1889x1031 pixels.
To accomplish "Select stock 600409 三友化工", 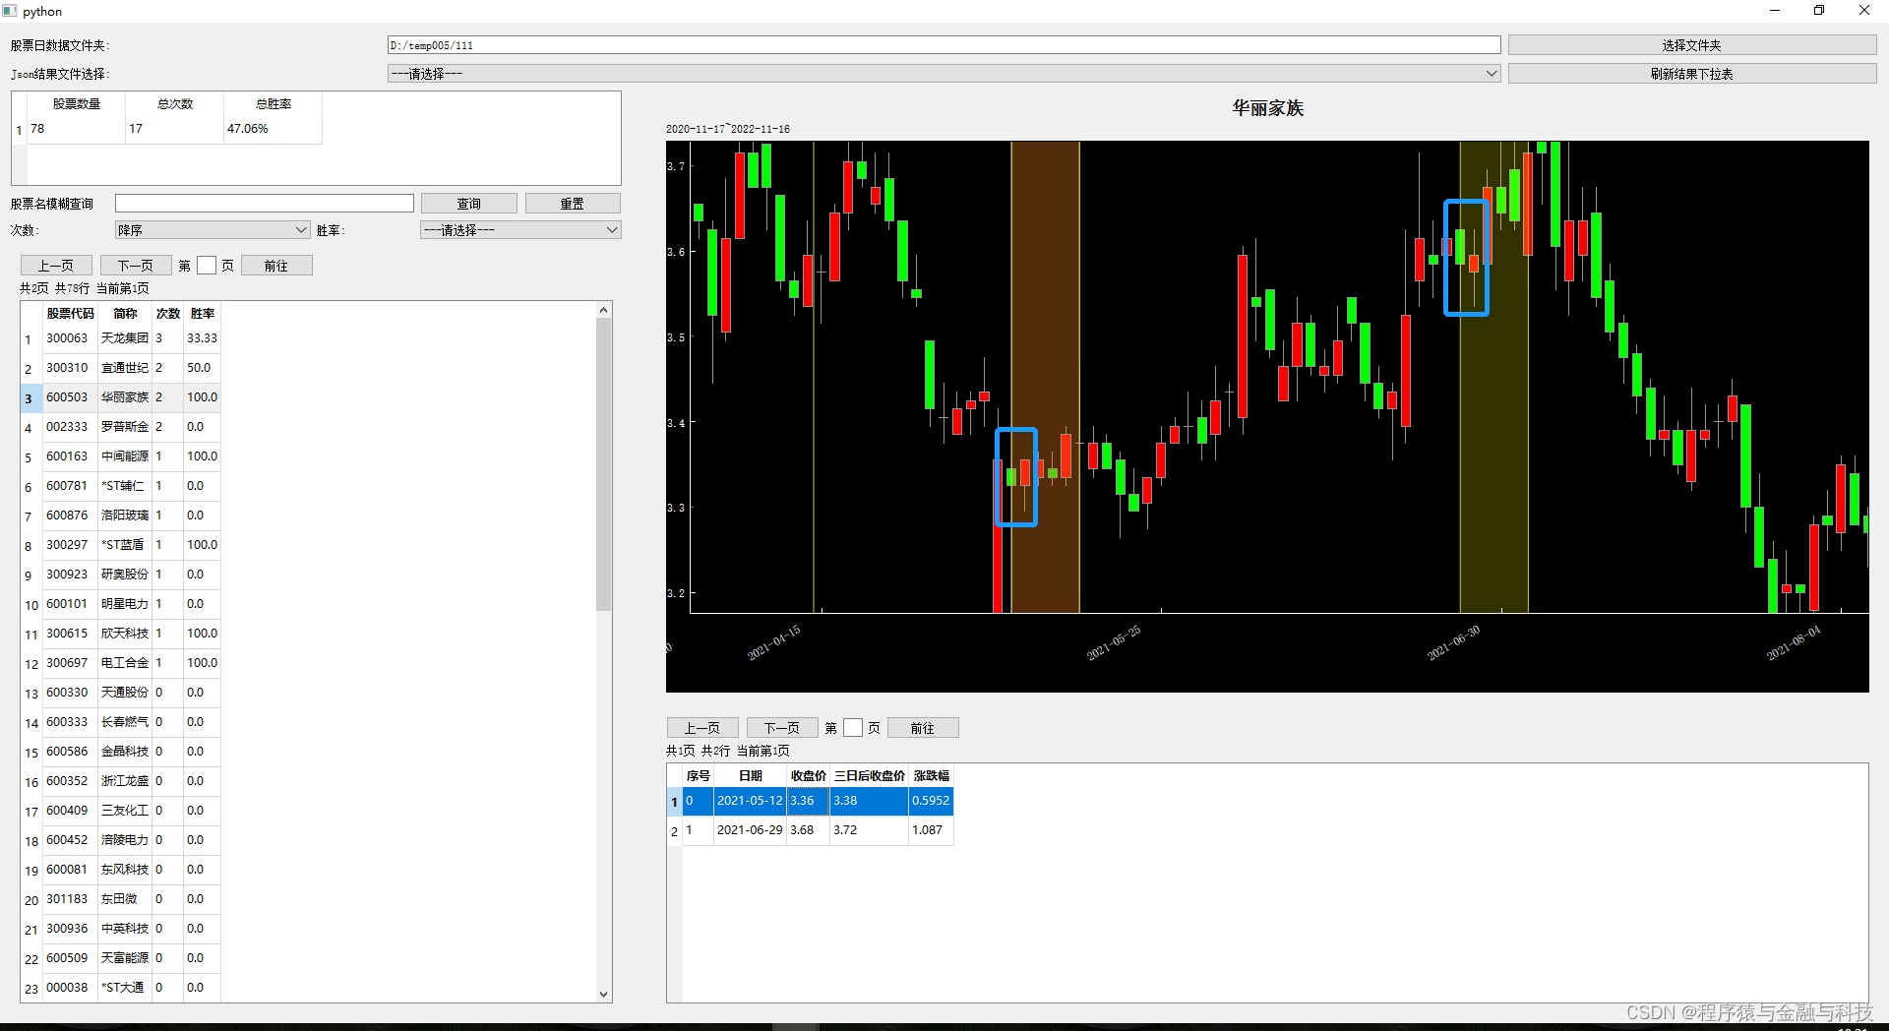I will [122, 811].
